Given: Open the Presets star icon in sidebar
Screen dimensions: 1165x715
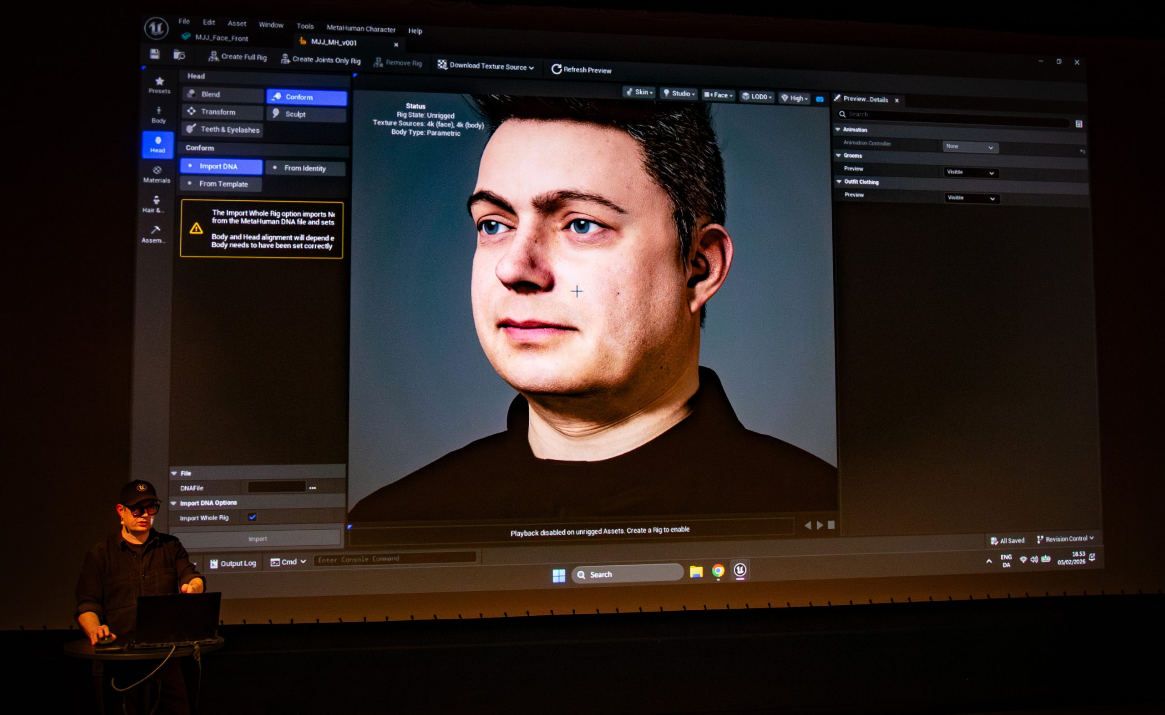Looking at the screenshot, I should pos(159,84).
